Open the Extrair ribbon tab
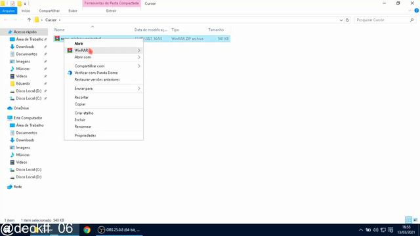420x236 pixels. 111,10
